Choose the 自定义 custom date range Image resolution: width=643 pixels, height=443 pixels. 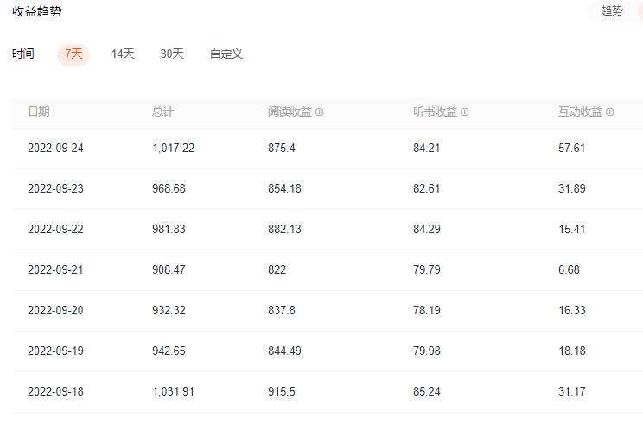pos(226,54)
